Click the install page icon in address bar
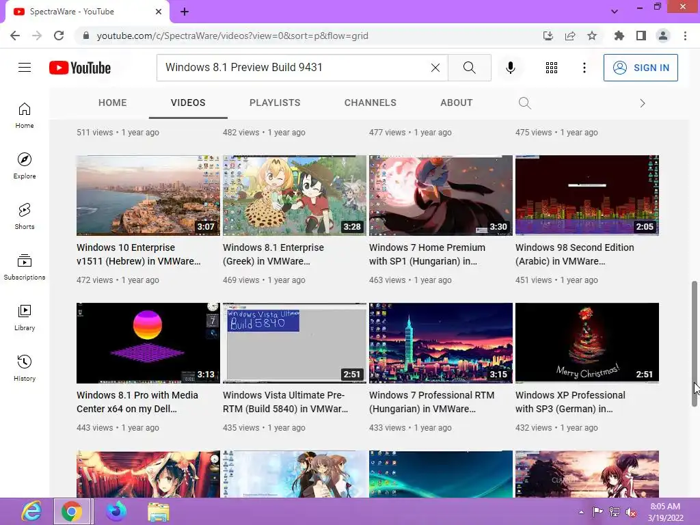700x525 pixels. (548, 36)
